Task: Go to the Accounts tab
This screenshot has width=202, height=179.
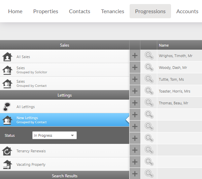Action: point(187,11)
